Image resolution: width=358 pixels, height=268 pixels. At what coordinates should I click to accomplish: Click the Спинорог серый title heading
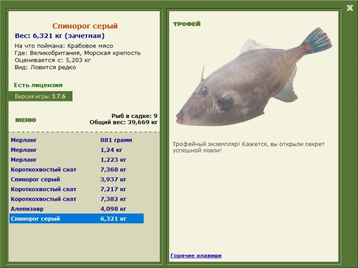pyautogui.click(x=85, y=26)
